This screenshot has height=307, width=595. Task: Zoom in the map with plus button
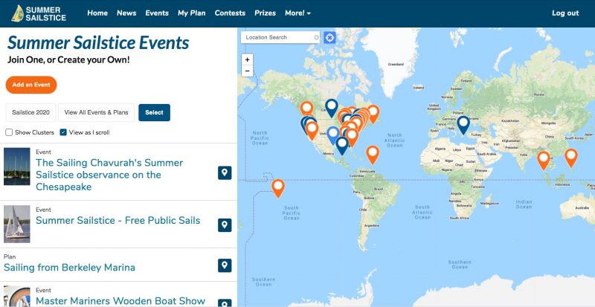click(x=248, y=59)
